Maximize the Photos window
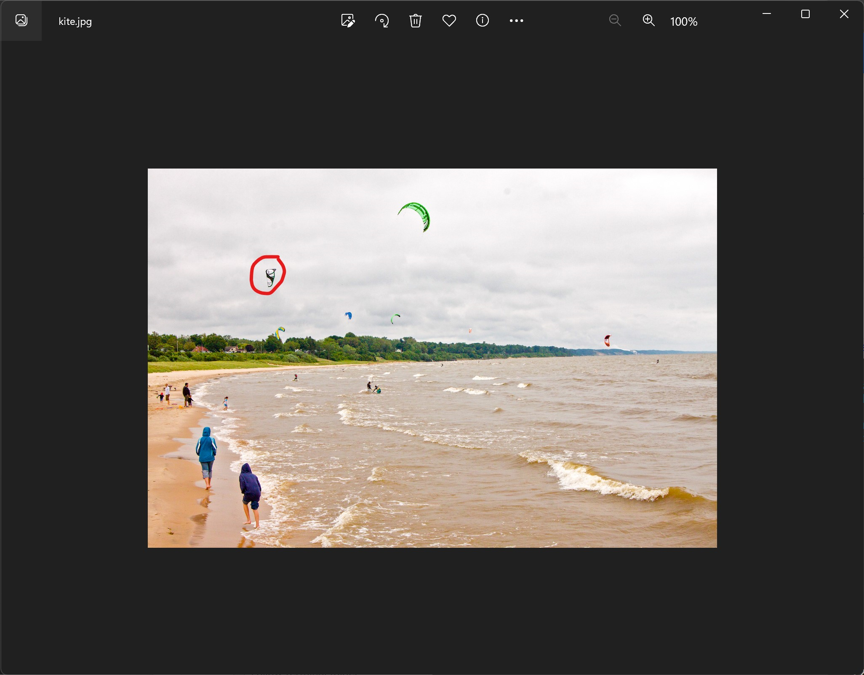The height and width of the screenshot is (675, 864). coord(805,14)
